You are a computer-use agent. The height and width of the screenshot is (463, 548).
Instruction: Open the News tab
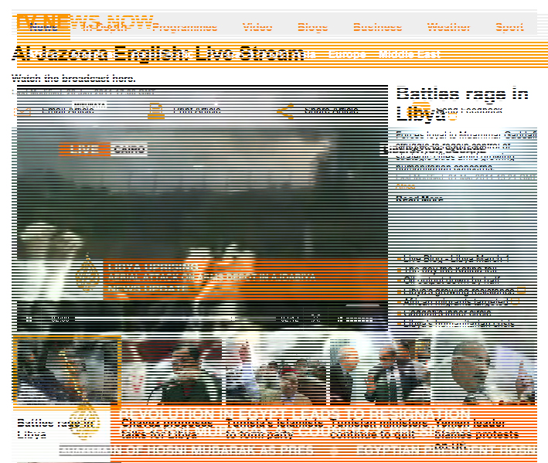[43, 27]
